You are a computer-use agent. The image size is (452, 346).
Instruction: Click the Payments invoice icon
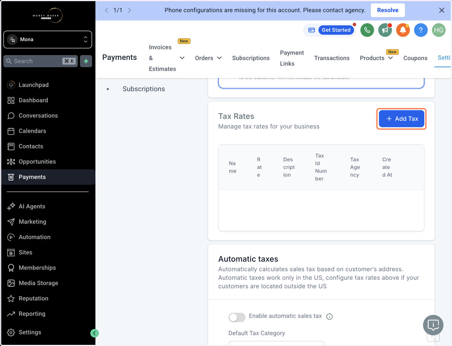11,177
